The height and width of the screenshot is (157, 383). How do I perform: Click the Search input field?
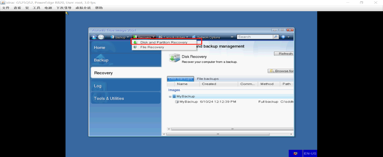[255, 37]
